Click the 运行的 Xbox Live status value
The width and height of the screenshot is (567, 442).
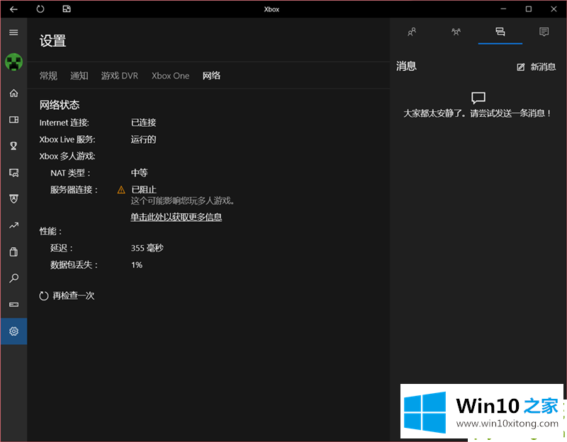coord(143,139)
